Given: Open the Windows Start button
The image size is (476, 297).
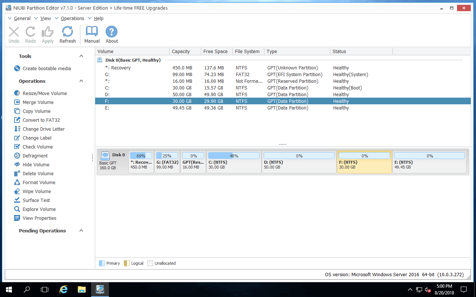Looking at the screenshot, I should point(9,290).
